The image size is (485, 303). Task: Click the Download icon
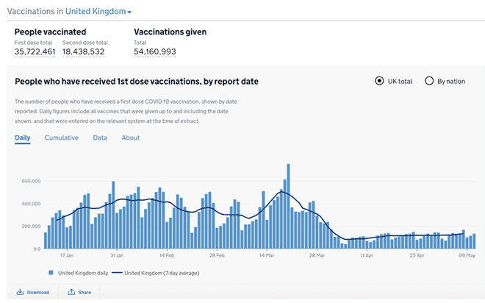(x=21, y=292)
